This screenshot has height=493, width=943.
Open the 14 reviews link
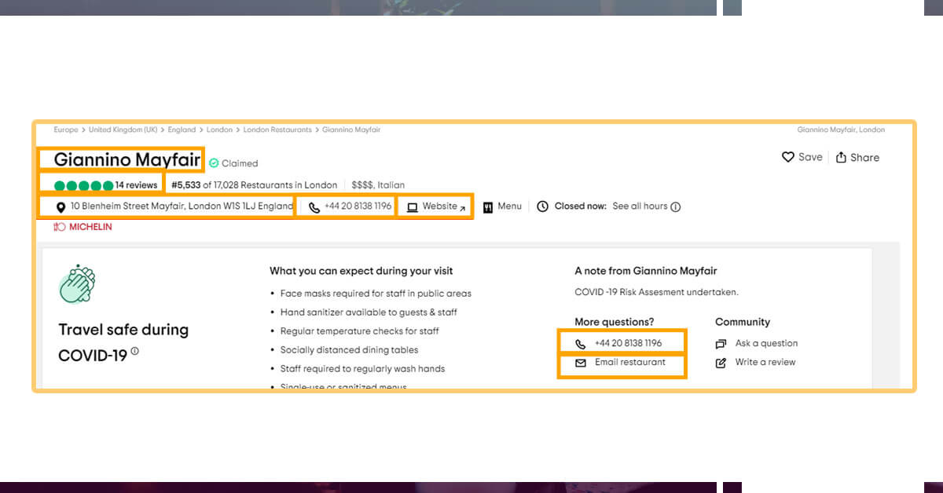pos(136,185)
